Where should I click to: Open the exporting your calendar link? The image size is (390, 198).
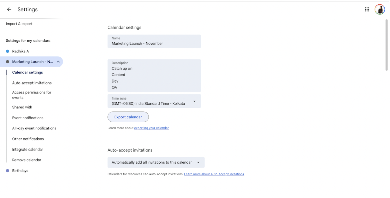pos(151,128)
